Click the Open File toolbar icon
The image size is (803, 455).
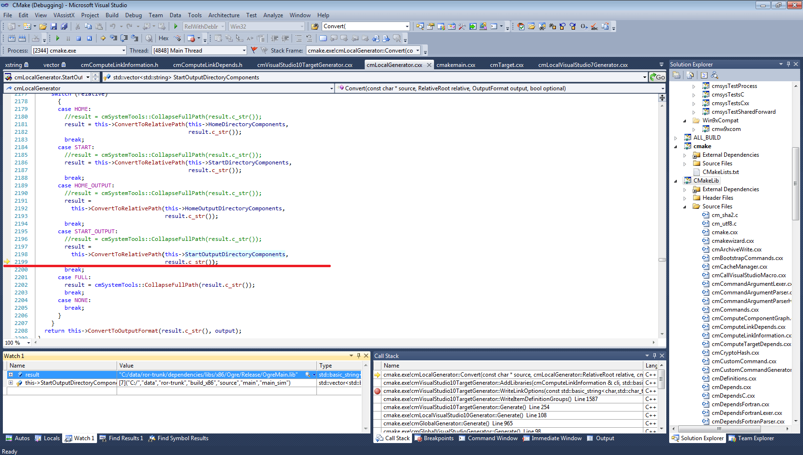point(43,26)
